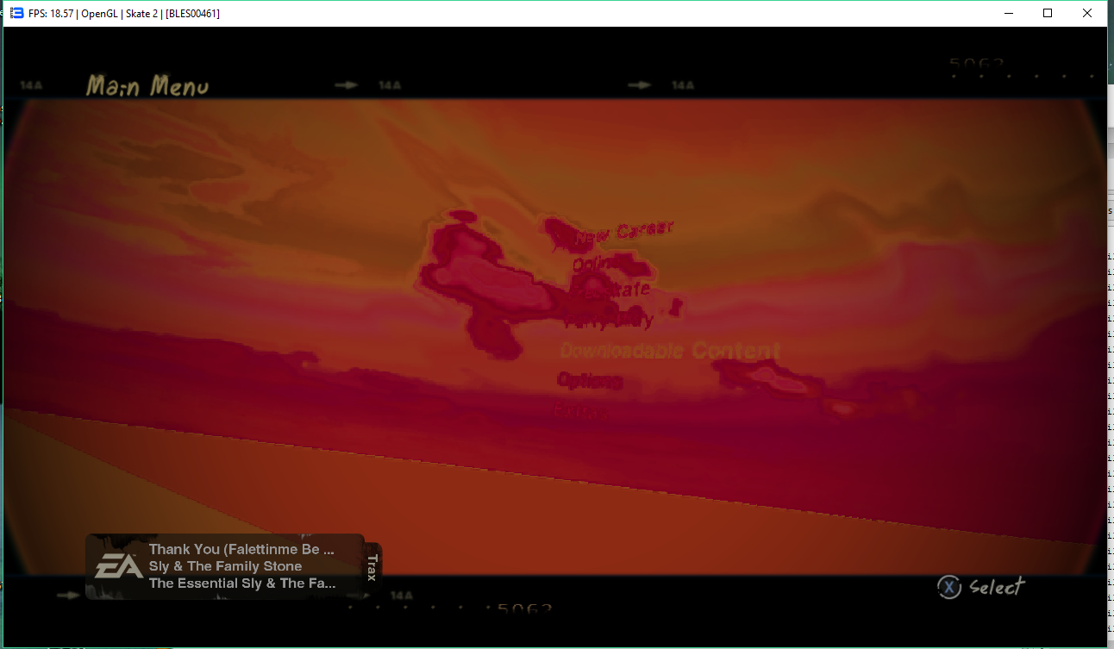Maximize the Skate 2 emulator window
Image resolution: width=1114 pixels, height=649 pixels.
[1048, 13]
